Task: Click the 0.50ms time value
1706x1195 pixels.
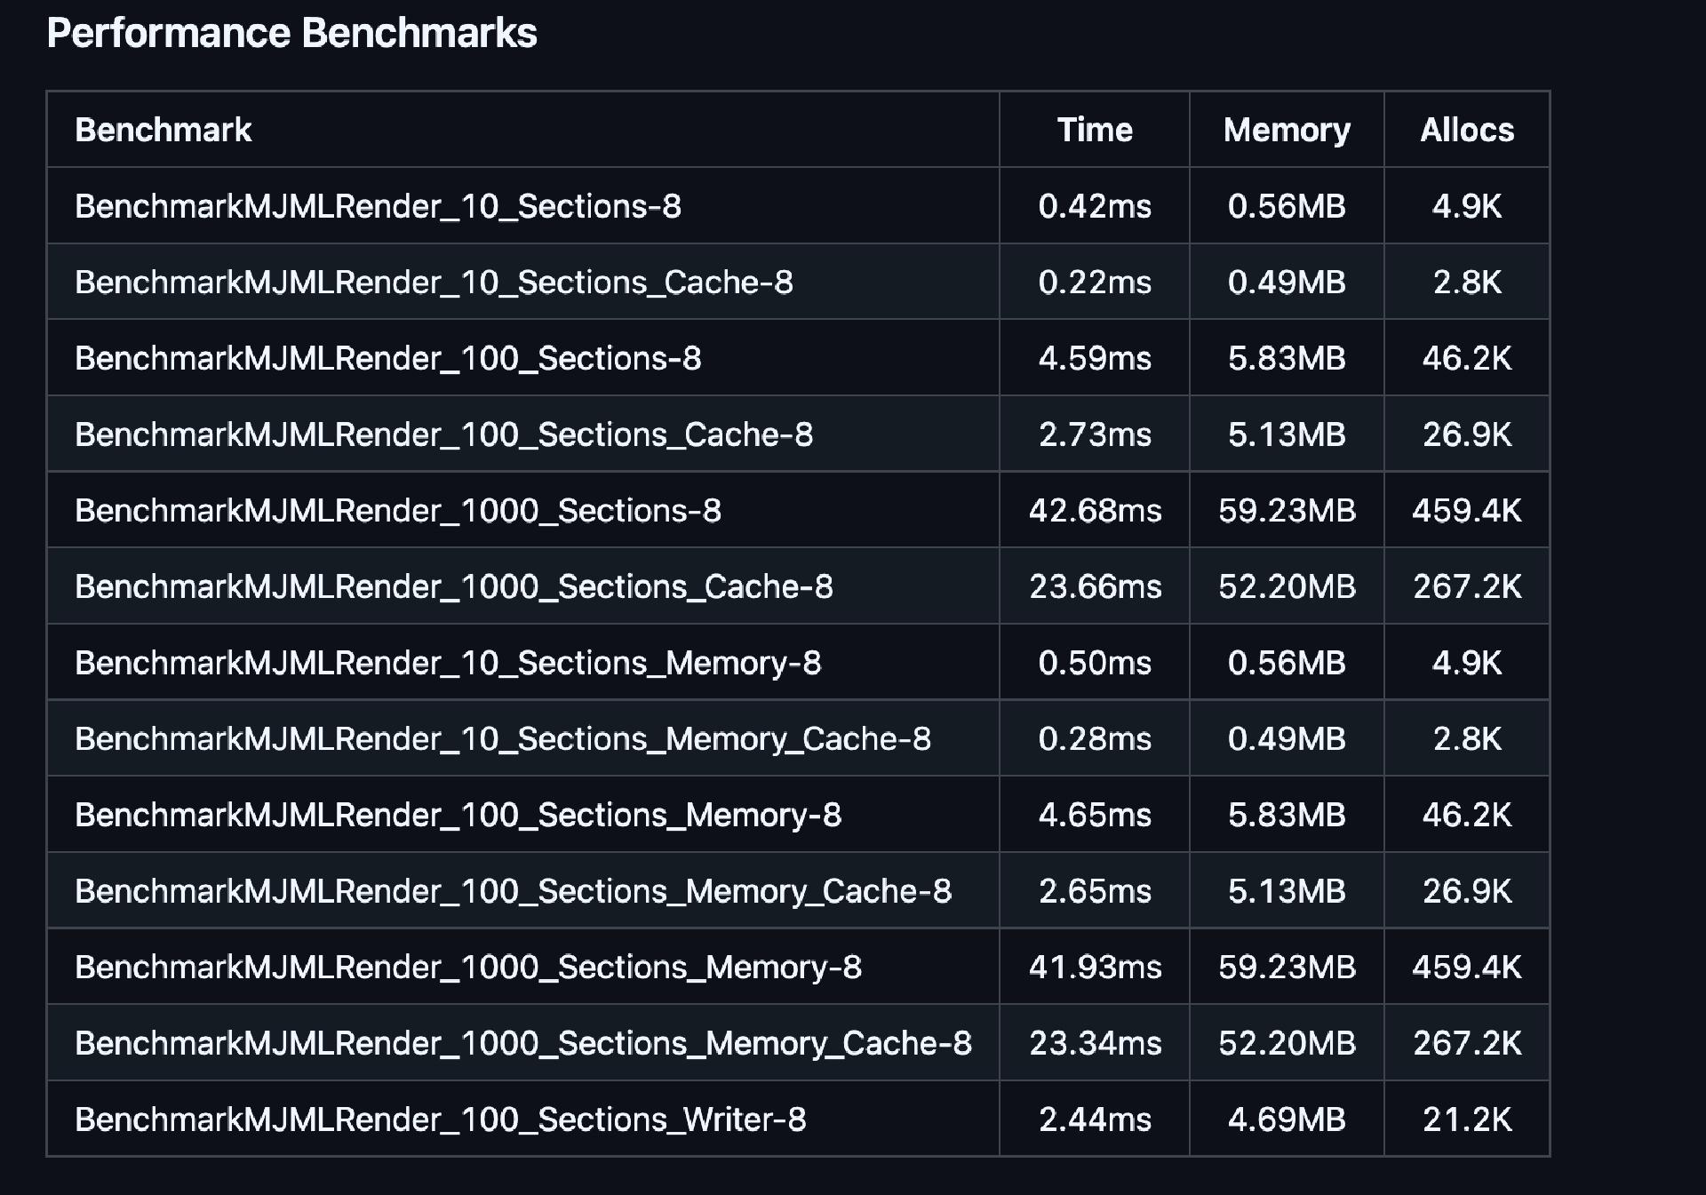Action: tap(1095, 663)
